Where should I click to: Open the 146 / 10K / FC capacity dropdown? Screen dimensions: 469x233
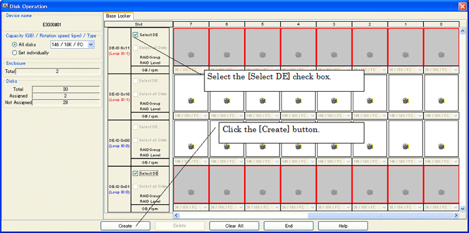(x=73, y=44)
